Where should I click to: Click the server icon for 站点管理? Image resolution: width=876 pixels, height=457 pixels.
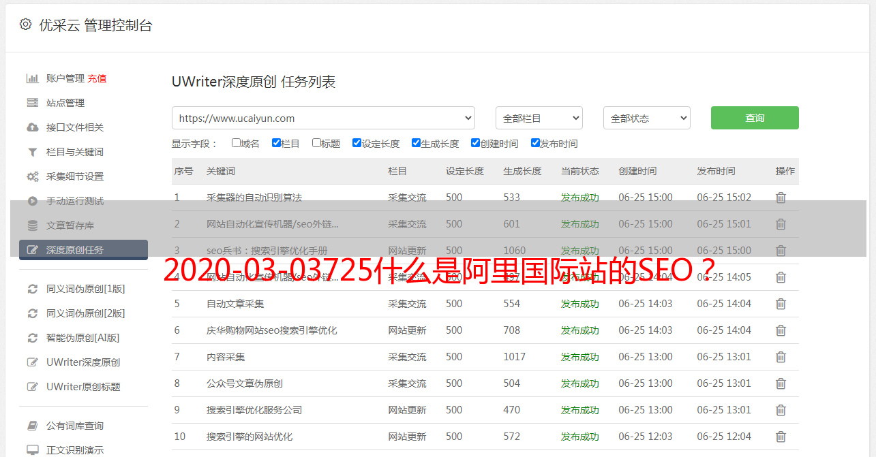click(32, 103)
